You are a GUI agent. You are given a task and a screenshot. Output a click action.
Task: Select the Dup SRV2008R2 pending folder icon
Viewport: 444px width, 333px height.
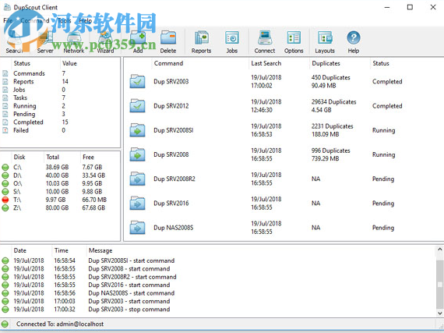(137, 179)
